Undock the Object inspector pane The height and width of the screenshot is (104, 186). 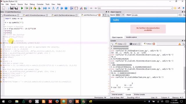[183, 12]
